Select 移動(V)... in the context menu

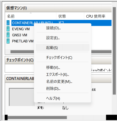(x=63, y=67)
